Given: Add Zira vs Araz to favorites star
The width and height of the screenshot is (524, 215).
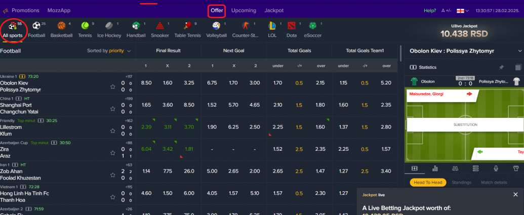Looking at the screenshot, I should tap(113, 153).
